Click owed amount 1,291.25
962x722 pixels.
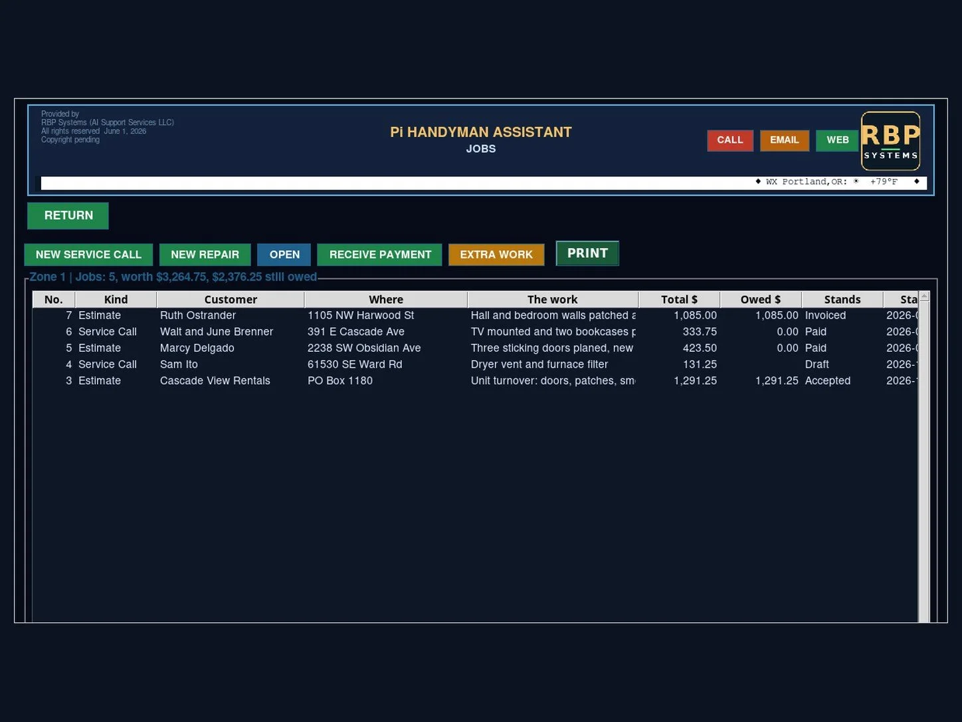click(x=777, y=380)
